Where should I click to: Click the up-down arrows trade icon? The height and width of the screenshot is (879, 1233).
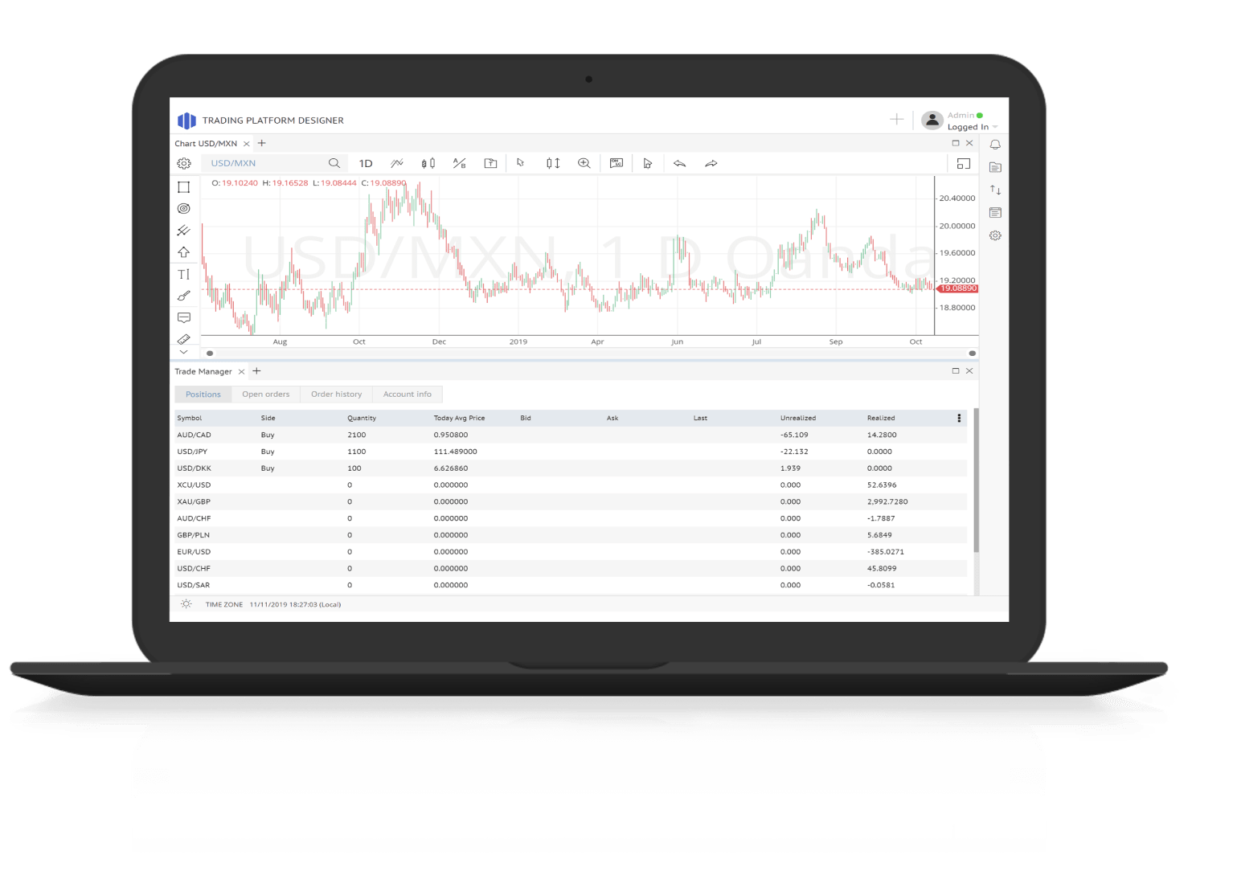(x=995, y=190)
